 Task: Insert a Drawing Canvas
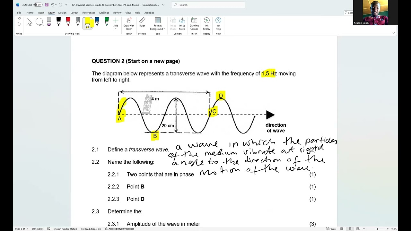(194, 24)
